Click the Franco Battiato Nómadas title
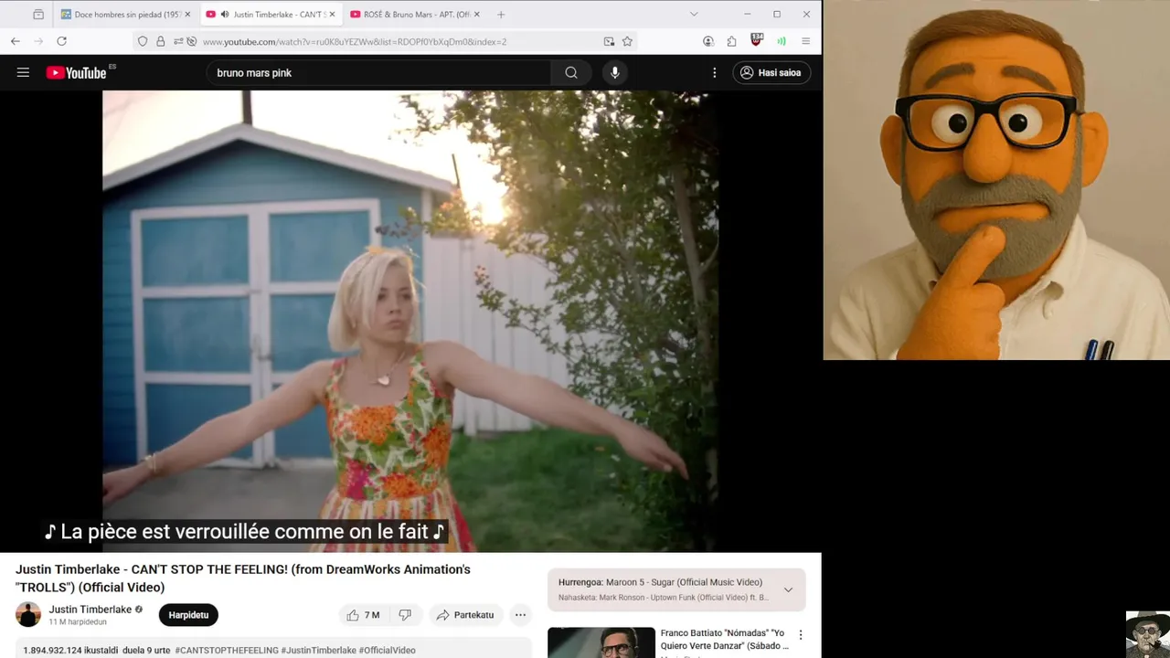This screenshot has height=658, width=1170. (x=725, y=639)
